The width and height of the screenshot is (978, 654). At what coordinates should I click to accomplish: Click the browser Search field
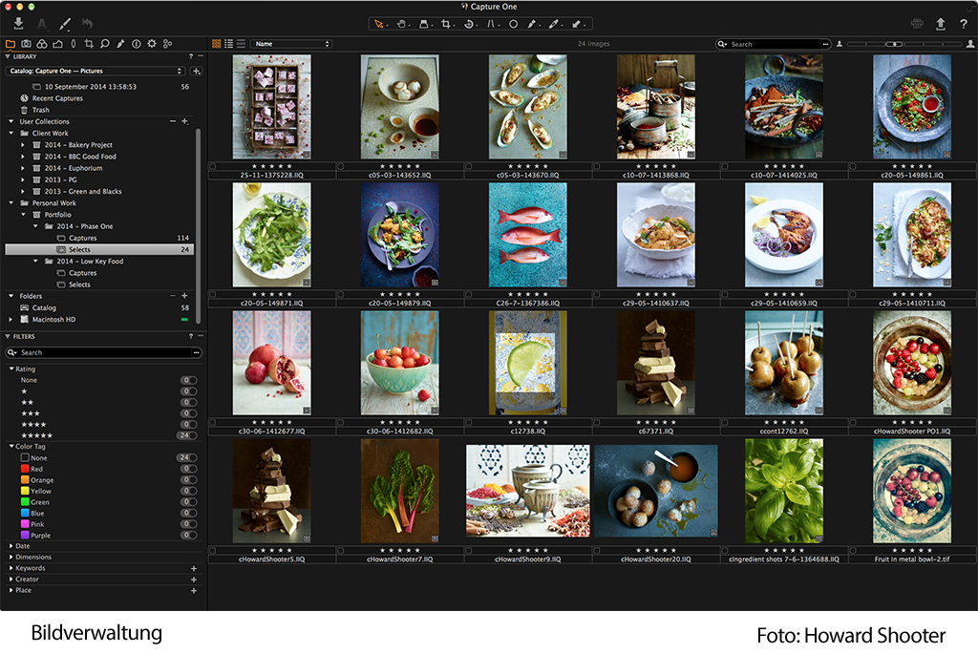tap(774, 44)
